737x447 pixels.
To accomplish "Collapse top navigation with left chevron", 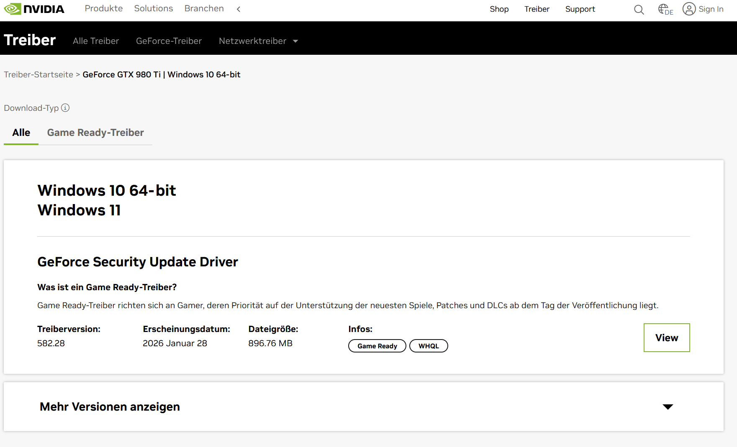I will [x=239, y=9].
